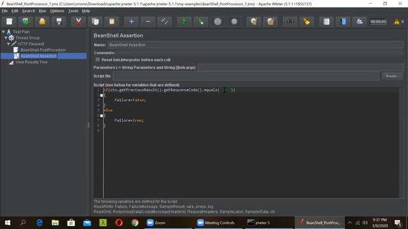Open the Function Helper dialog icon
Viewport: 408px width, 229px height.
tap(326, 22)
